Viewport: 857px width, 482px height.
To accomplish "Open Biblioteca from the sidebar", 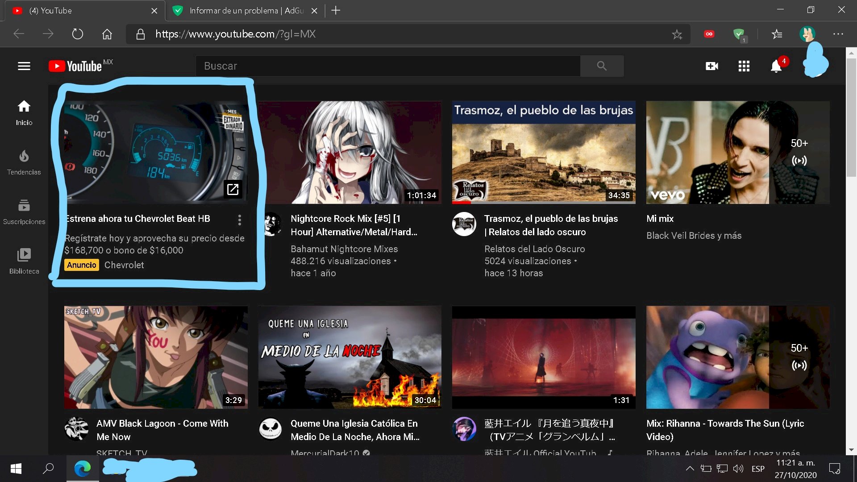I will coord(24,260).
